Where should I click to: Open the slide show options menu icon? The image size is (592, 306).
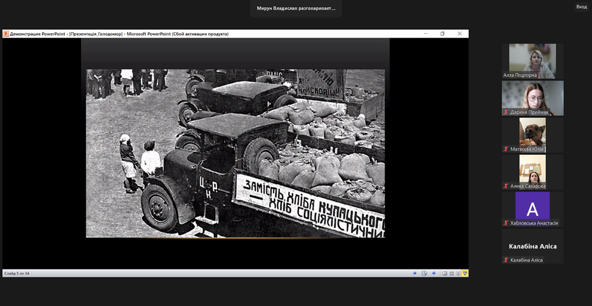(424, 273)
